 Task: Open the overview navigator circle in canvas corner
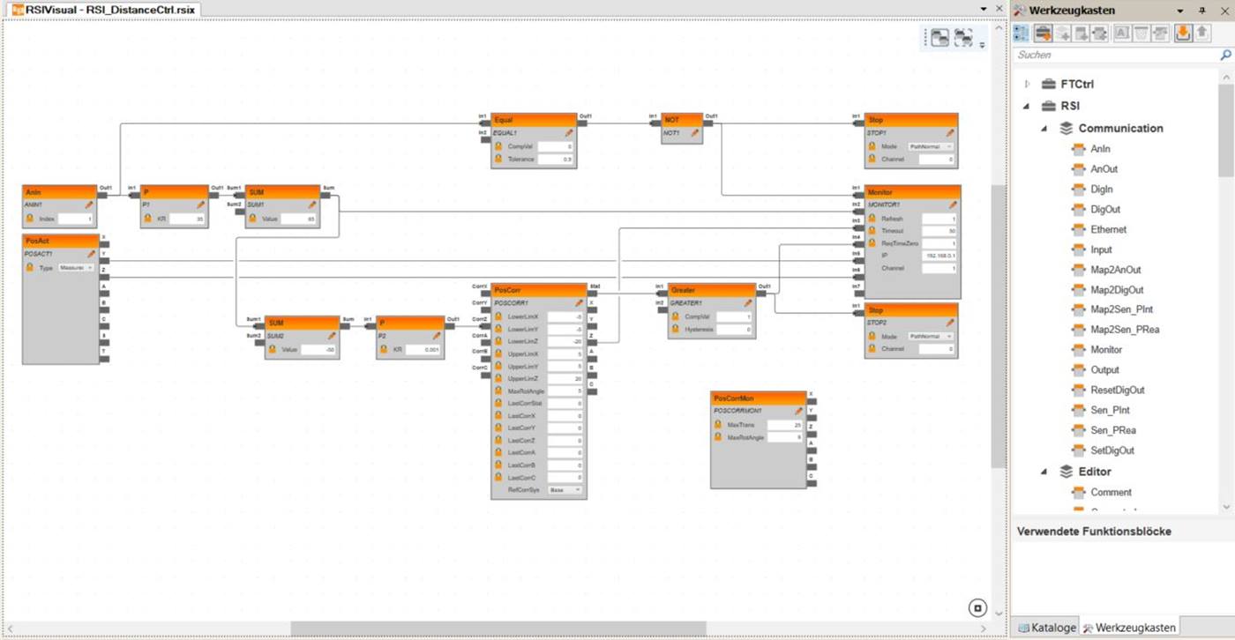[x=977, y=607]
